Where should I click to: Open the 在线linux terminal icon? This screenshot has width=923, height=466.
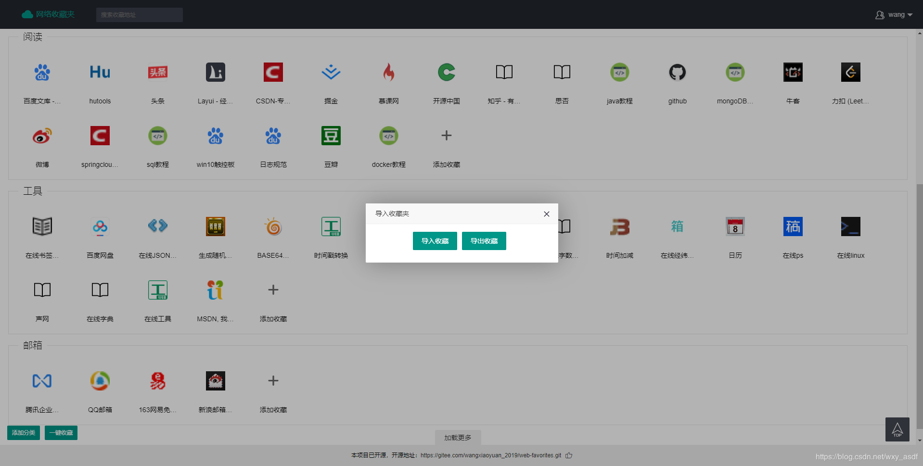pos(851,227)
